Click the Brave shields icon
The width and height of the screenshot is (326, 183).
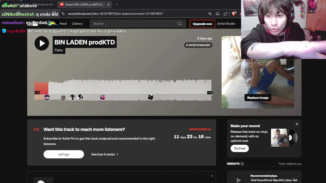click(x=234, y=14)
